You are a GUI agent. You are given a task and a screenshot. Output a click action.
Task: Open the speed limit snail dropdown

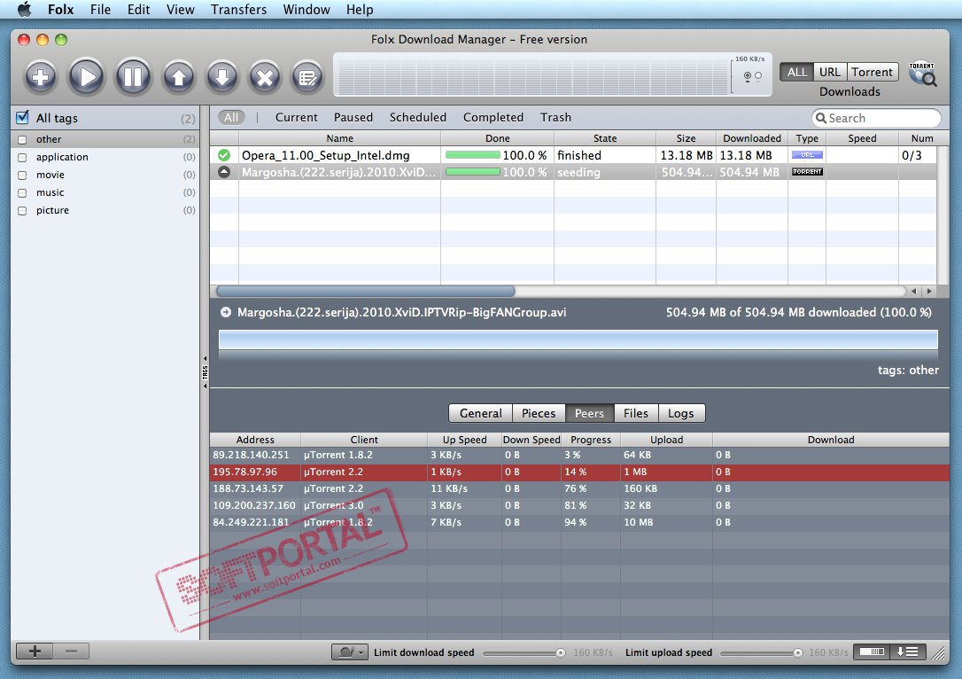click(x=350, y=652)
